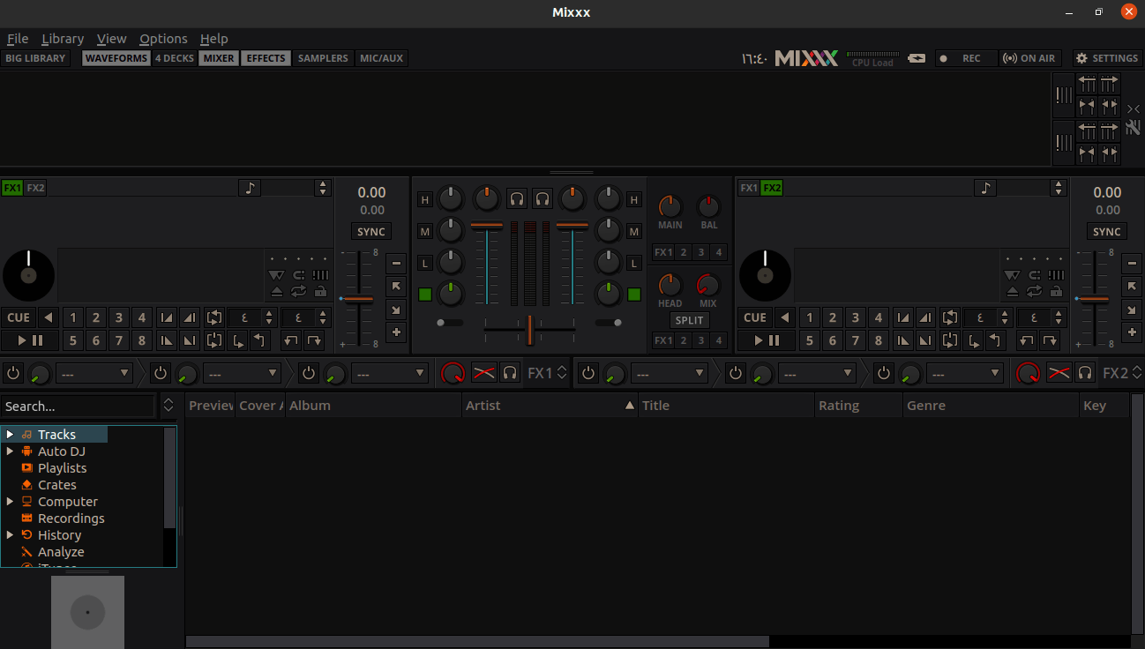Open the View menu

[x=112, y=39]
